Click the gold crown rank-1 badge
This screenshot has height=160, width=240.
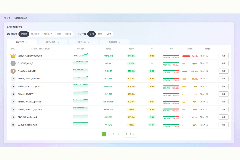coord(13,56)
